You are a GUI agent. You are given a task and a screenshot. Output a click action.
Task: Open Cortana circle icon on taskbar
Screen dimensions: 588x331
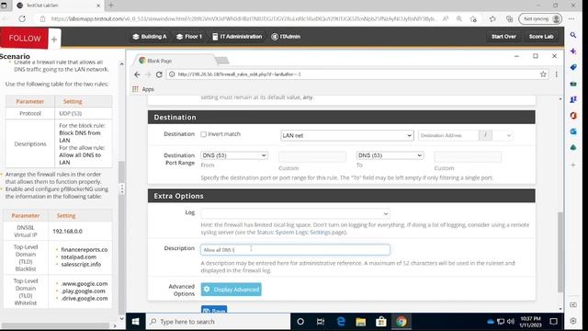click(x=300, y=322)
